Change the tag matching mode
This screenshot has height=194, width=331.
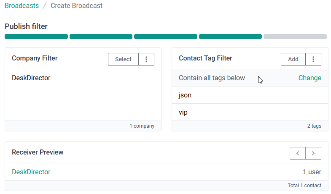coord(309,78)
